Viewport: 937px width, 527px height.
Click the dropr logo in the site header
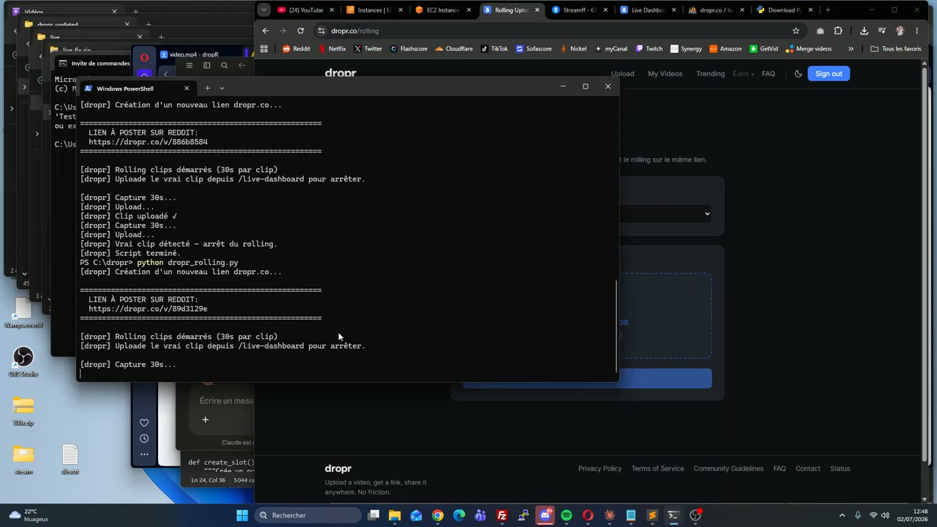click(340, 73)
